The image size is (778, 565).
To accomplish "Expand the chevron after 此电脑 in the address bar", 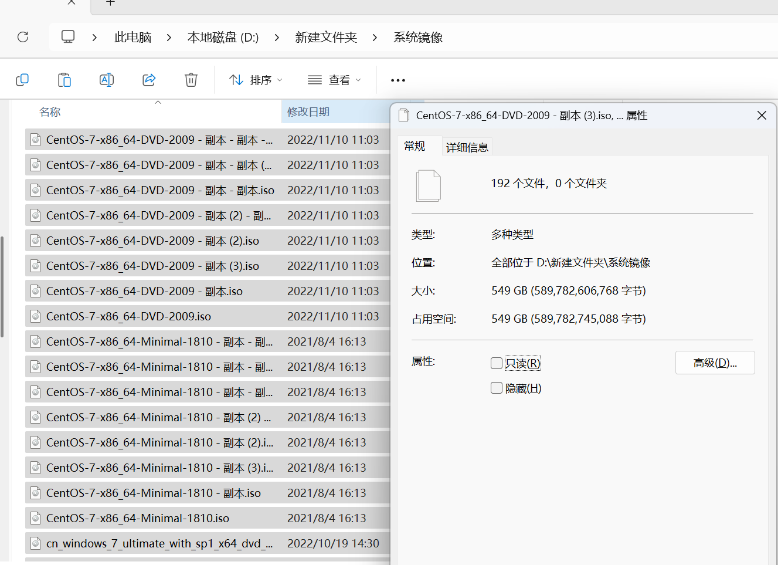I will coord(169,38).
